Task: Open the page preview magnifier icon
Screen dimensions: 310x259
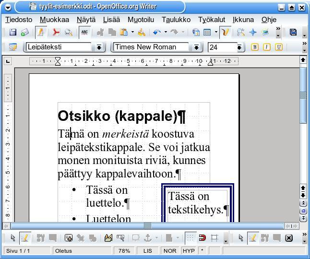Action: point(69,32)
